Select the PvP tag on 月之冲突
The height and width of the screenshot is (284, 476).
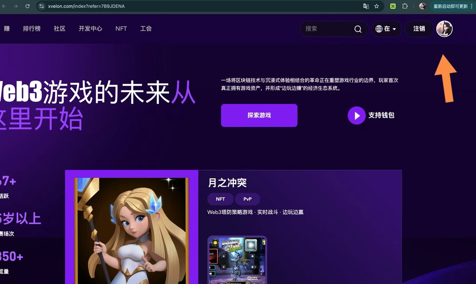tap(248, 199)
